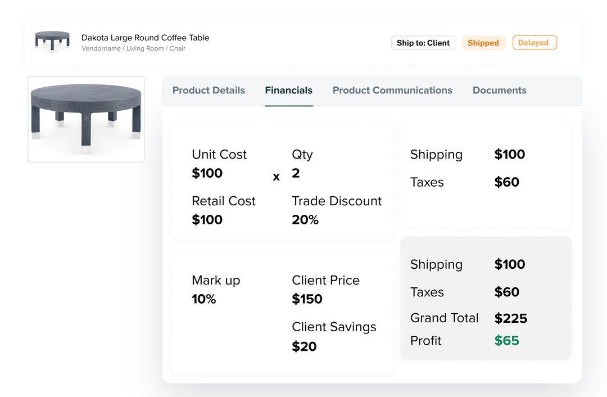Click the Mark up 10% value
The height and width of the screenshot is (397, 607).
coord(203,299)
